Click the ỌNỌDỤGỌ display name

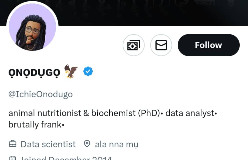click(34, 72)
